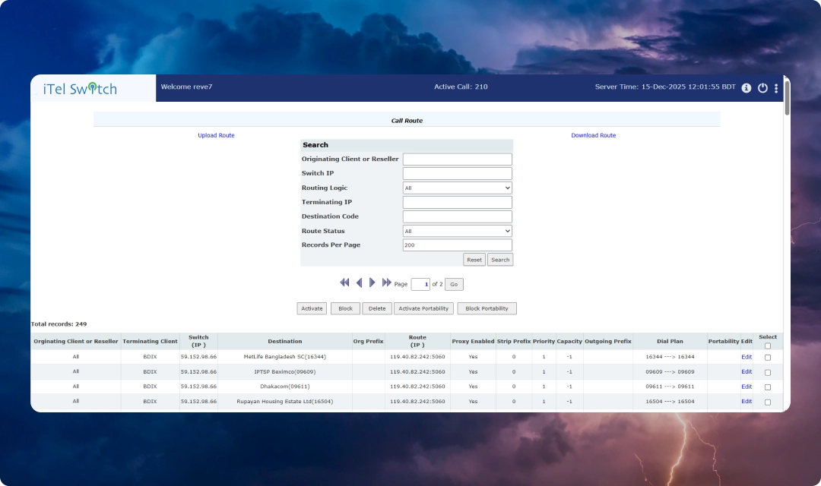The width and height of the screenshot is (821, 486).
Task: Open the Upload Route link
Action: 216,135
